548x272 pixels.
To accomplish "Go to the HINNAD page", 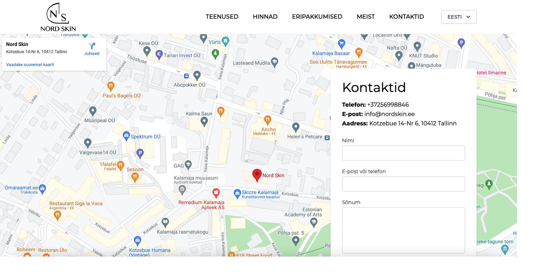I will click(x=265, y=17).
